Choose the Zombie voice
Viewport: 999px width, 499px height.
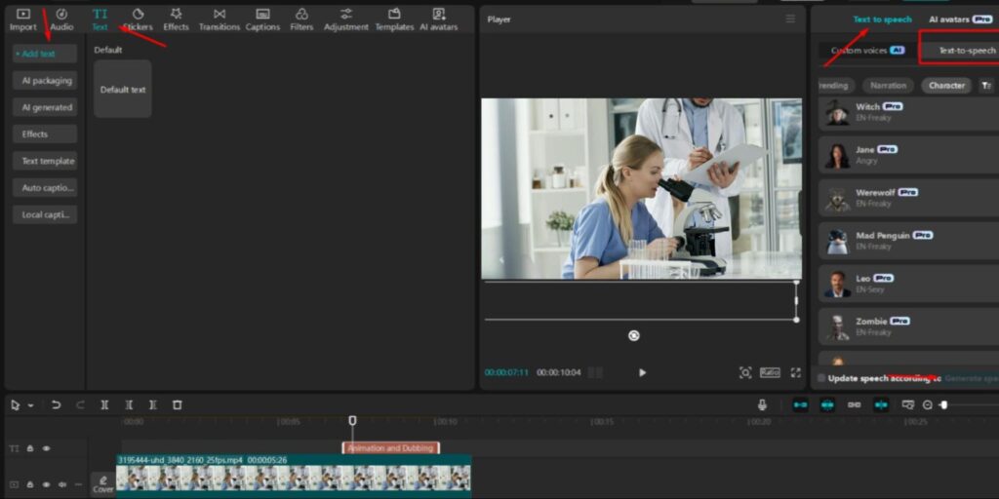[x=908, y=327]
